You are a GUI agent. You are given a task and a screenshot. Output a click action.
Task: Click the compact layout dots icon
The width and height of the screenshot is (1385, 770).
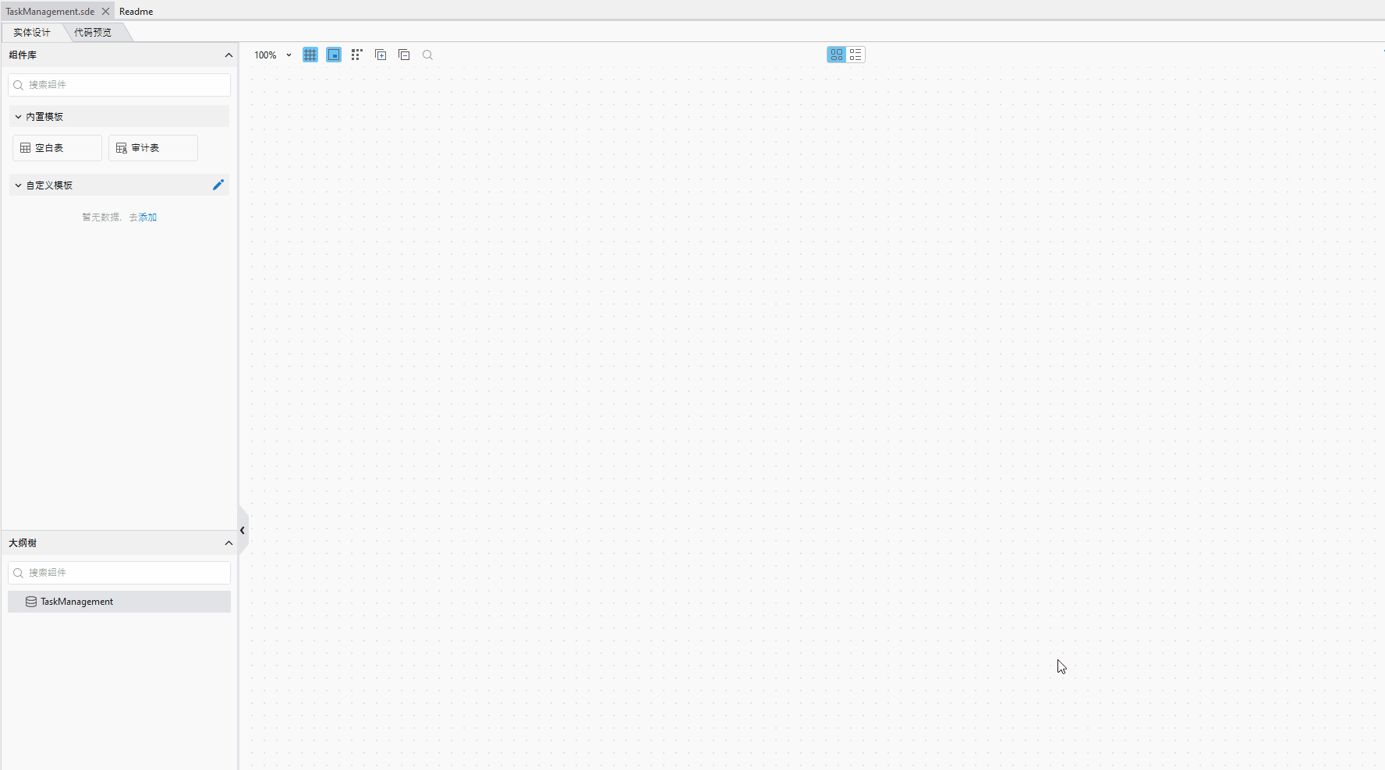point(357,55)
